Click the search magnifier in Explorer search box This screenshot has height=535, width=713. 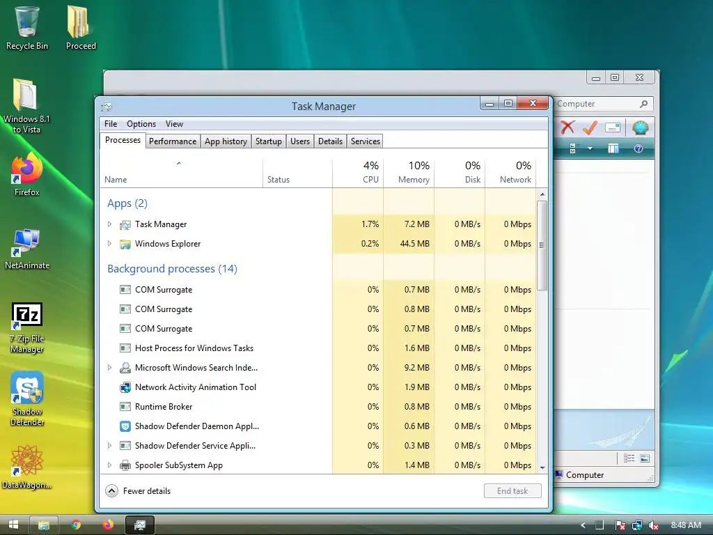click(643, 104)
